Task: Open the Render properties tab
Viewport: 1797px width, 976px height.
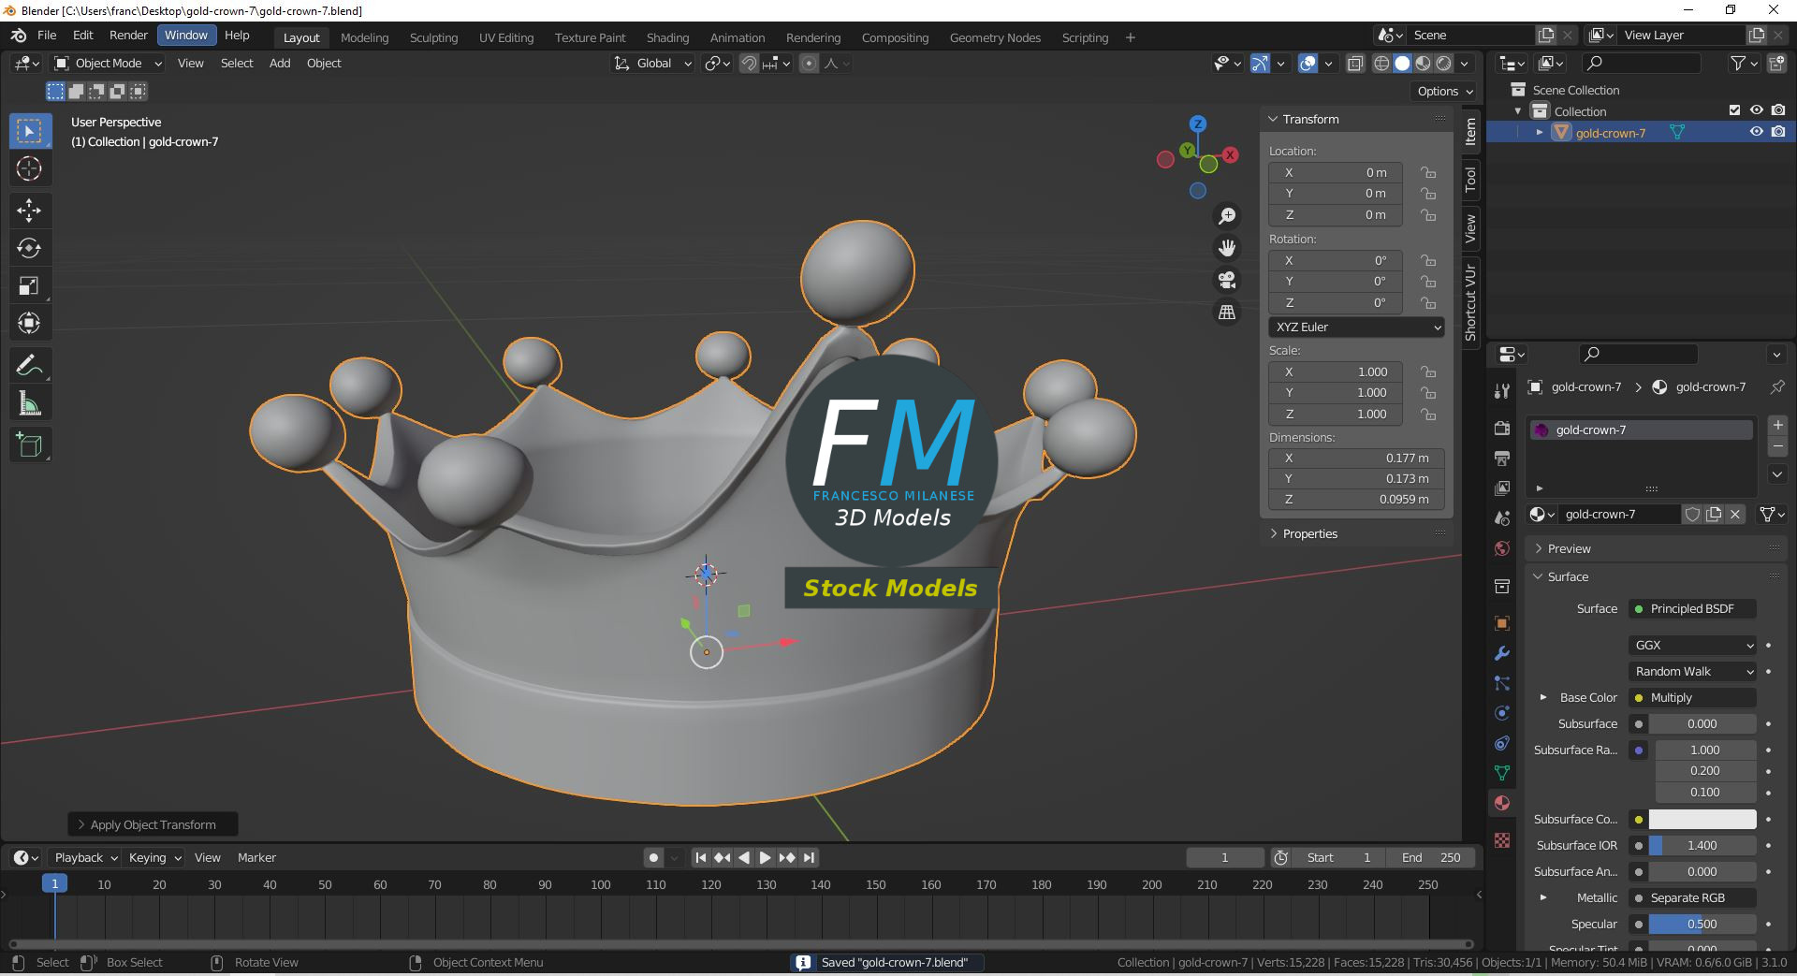Action: pyautogui.click(x=1502, y=428)
